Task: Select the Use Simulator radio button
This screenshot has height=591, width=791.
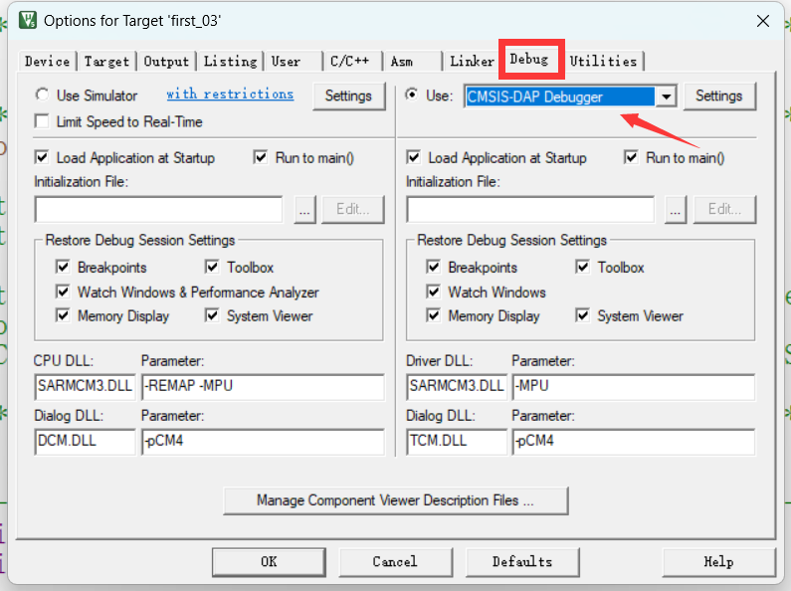Action: (x=43, y=95)
